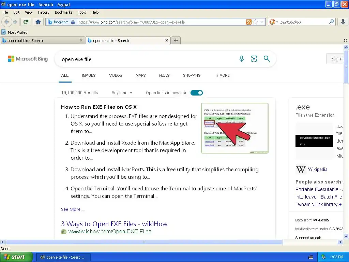Switch to the IMAGES tab

[89, 75]
